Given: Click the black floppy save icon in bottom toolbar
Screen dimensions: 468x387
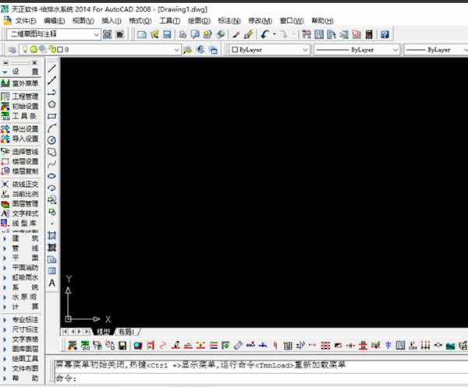Looking at the screenshot, I should tap(122, 346).
